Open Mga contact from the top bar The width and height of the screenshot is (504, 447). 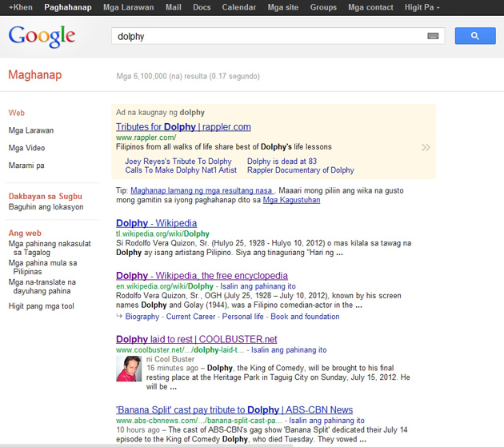[370, 7]
